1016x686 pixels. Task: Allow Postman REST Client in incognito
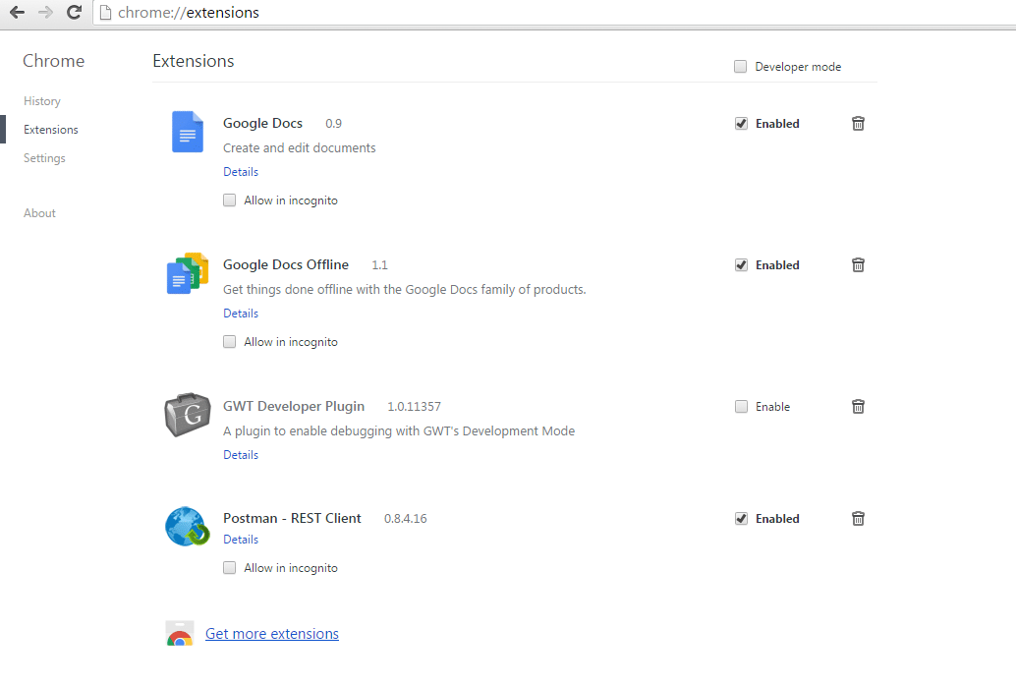point(229,567)
